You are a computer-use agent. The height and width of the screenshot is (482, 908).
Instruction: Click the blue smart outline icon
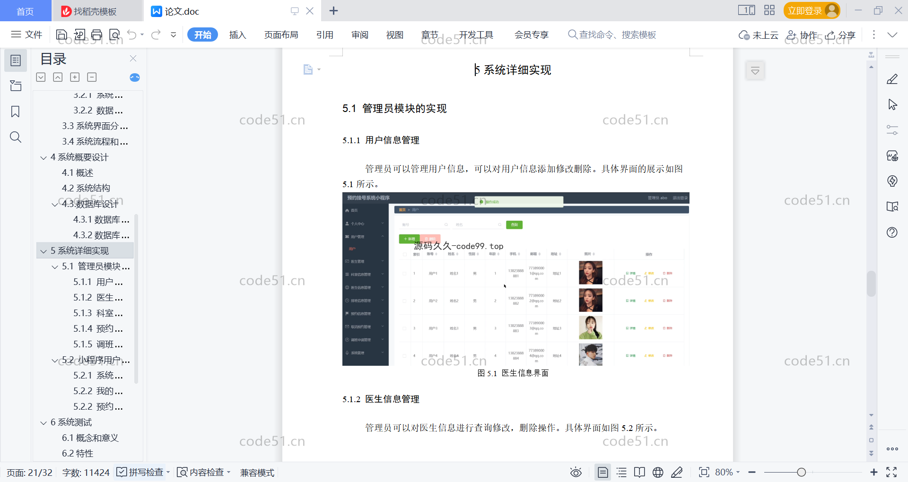[135, 77]
